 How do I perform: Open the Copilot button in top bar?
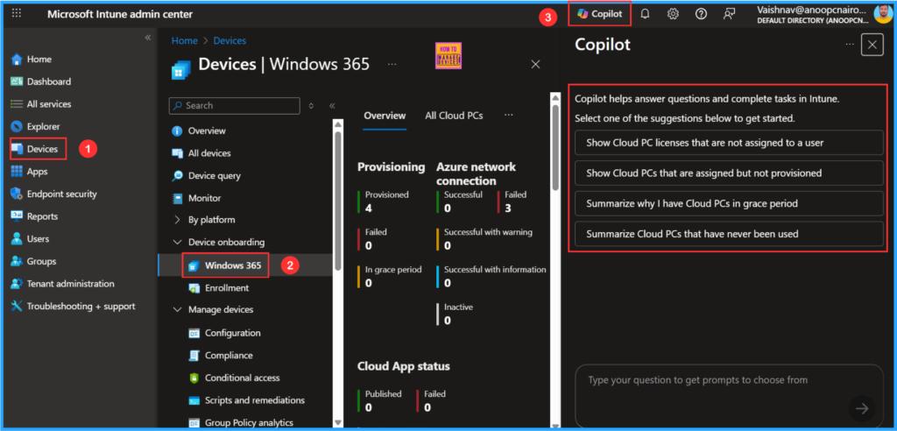(599, 14)
